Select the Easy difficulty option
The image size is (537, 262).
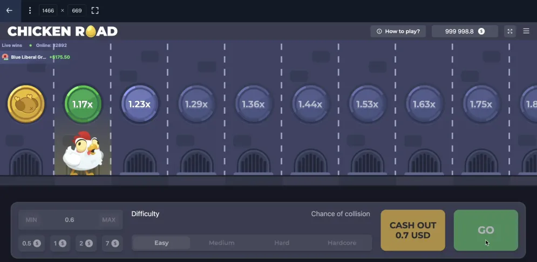pos(161,243)
